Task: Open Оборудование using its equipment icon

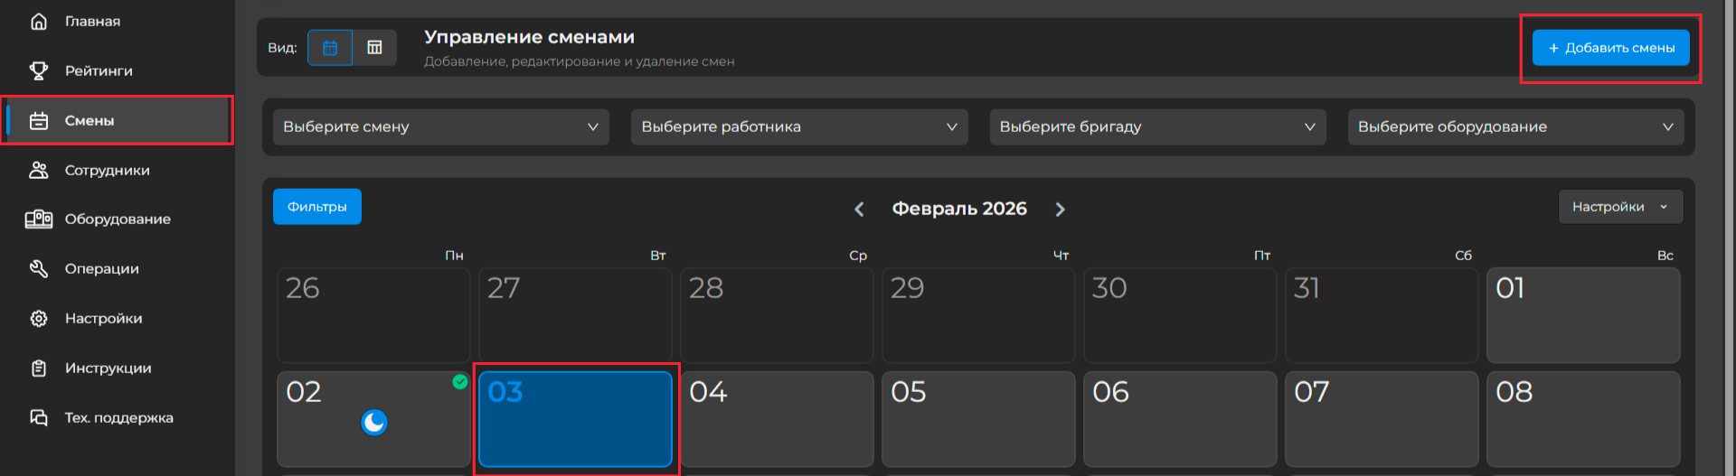Action: tap(39, 219)
